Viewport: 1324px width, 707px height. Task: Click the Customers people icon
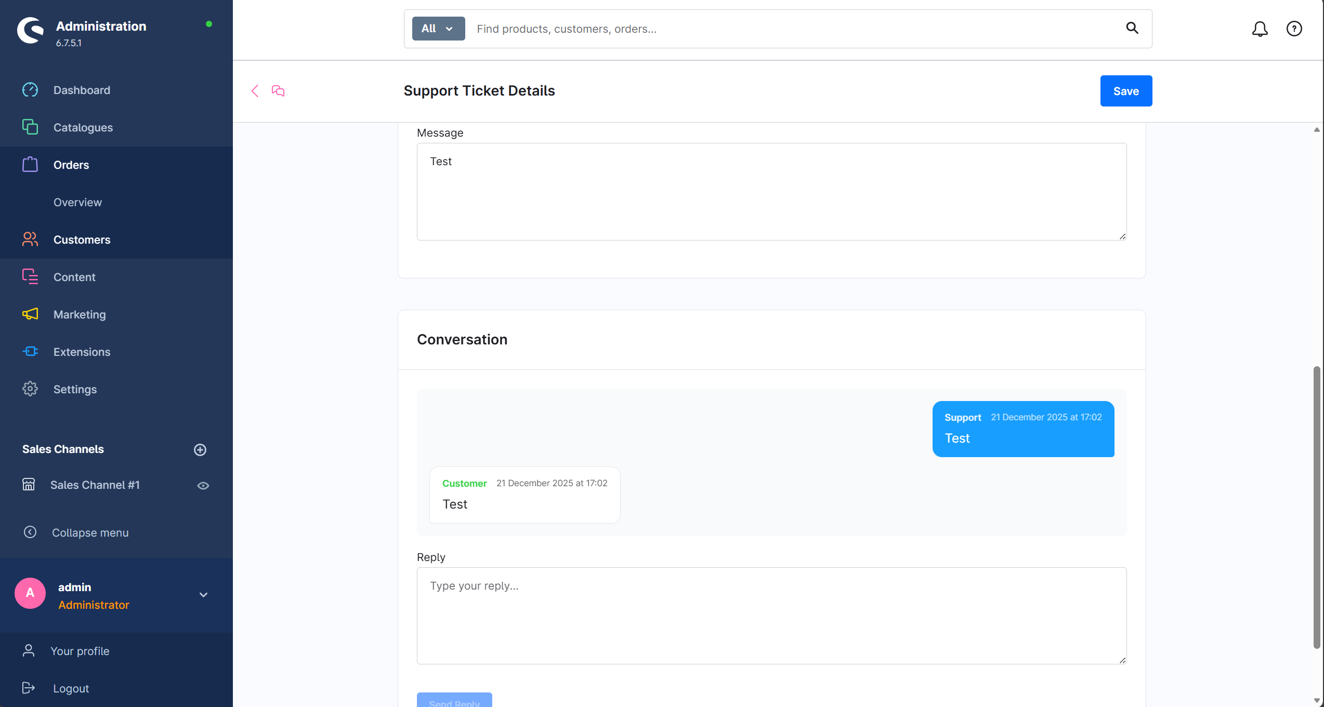(30, 239)
